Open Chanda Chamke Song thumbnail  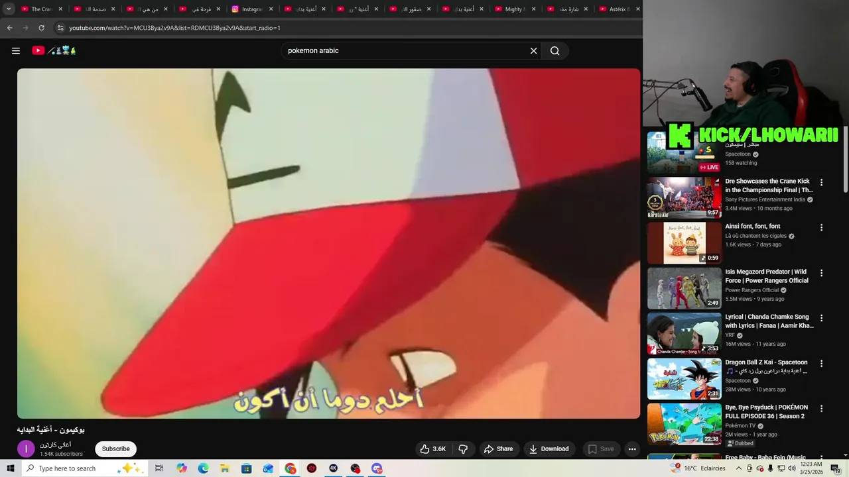[x=684, y=333]
